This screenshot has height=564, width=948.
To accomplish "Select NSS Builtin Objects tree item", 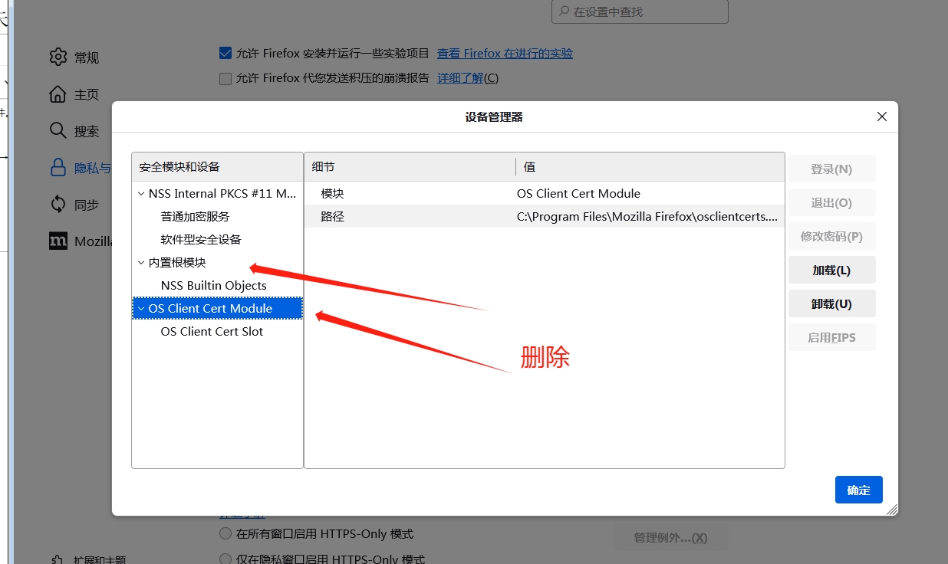I will [213, 286].
